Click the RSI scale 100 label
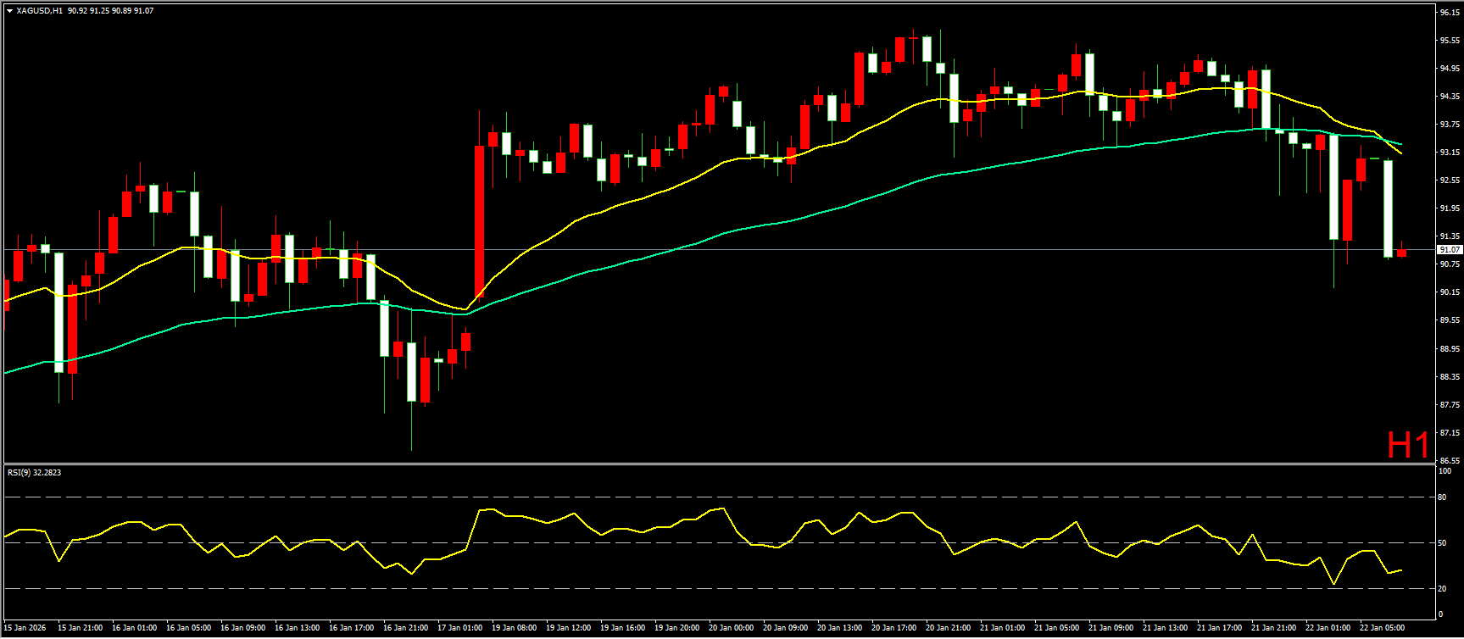 click(1444, 471)
